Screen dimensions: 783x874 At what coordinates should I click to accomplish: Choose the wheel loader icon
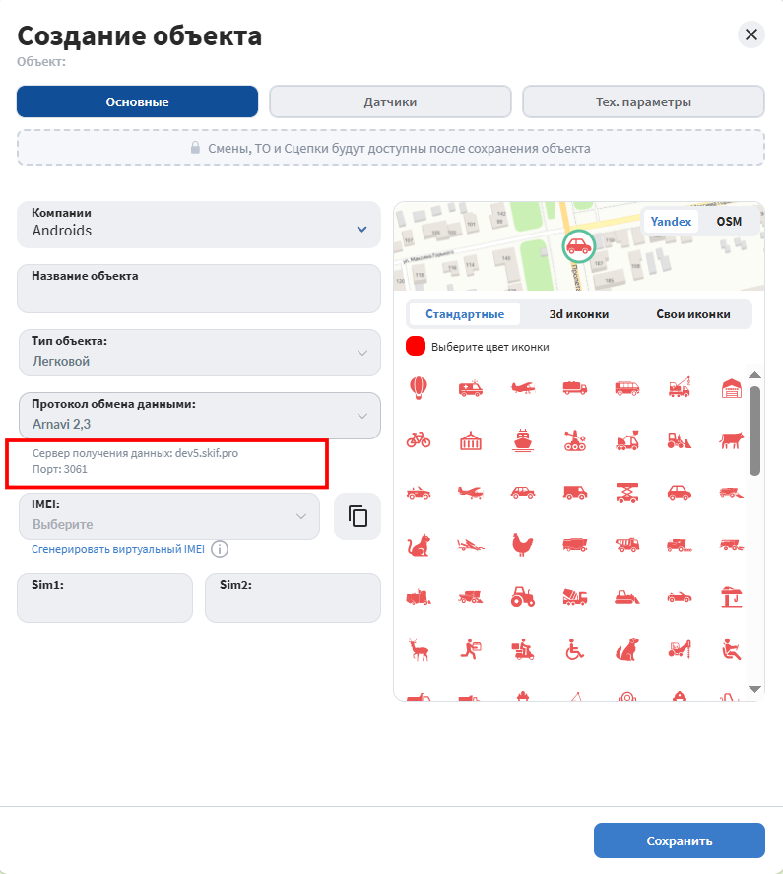[680, 440]
